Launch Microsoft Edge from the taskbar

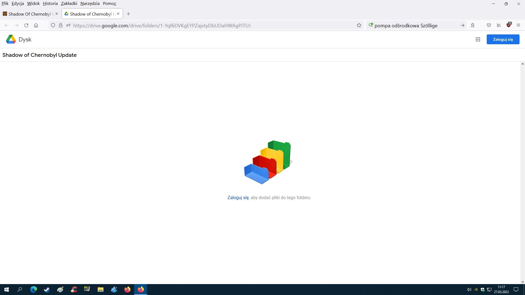(33, 290)
